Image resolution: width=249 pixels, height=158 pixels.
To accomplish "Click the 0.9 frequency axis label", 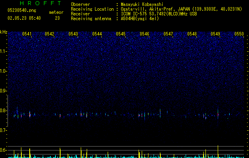I will tap(3, 91).
